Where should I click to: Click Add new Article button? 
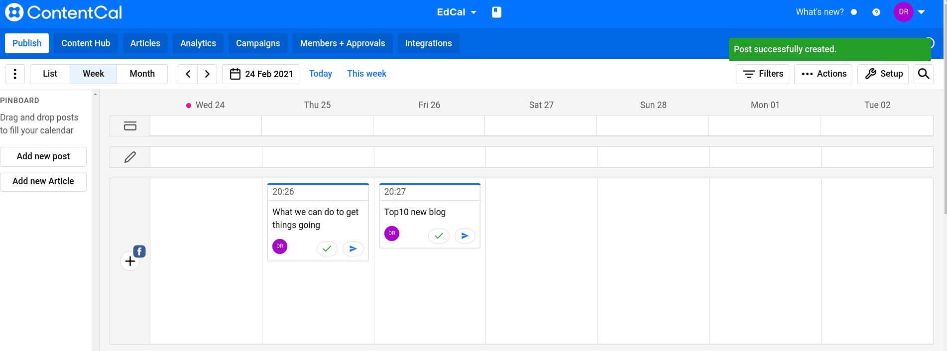point(43,181)
